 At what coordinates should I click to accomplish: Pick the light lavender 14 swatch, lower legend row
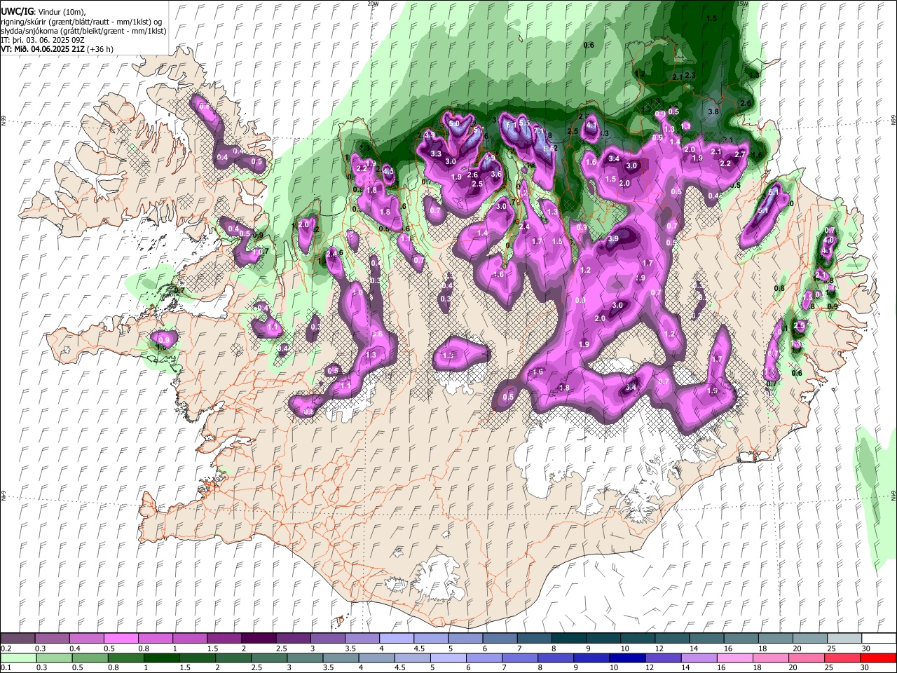[x=699, y=658]
